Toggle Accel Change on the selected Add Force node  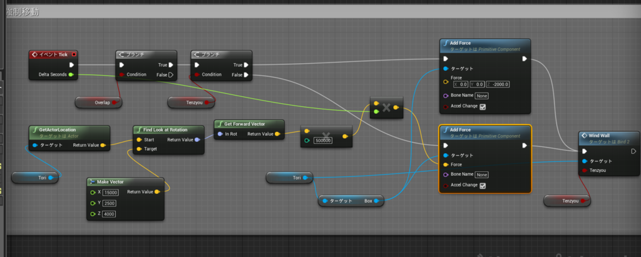(483, 186)
